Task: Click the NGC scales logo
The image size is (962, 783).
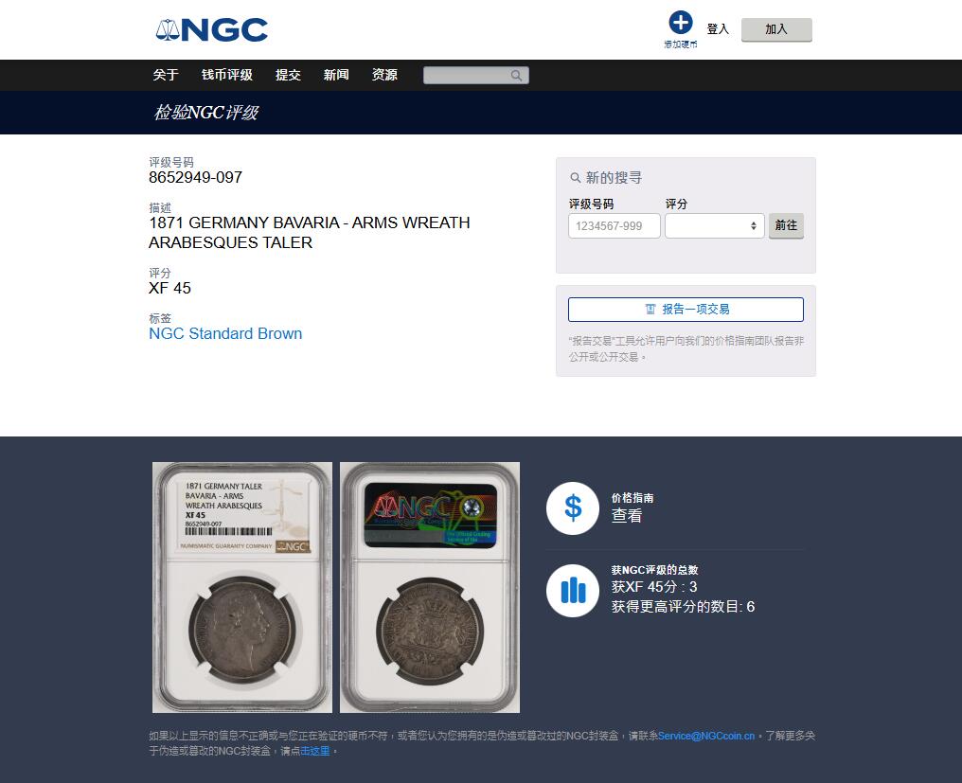Action: click(x=212, y=29)
